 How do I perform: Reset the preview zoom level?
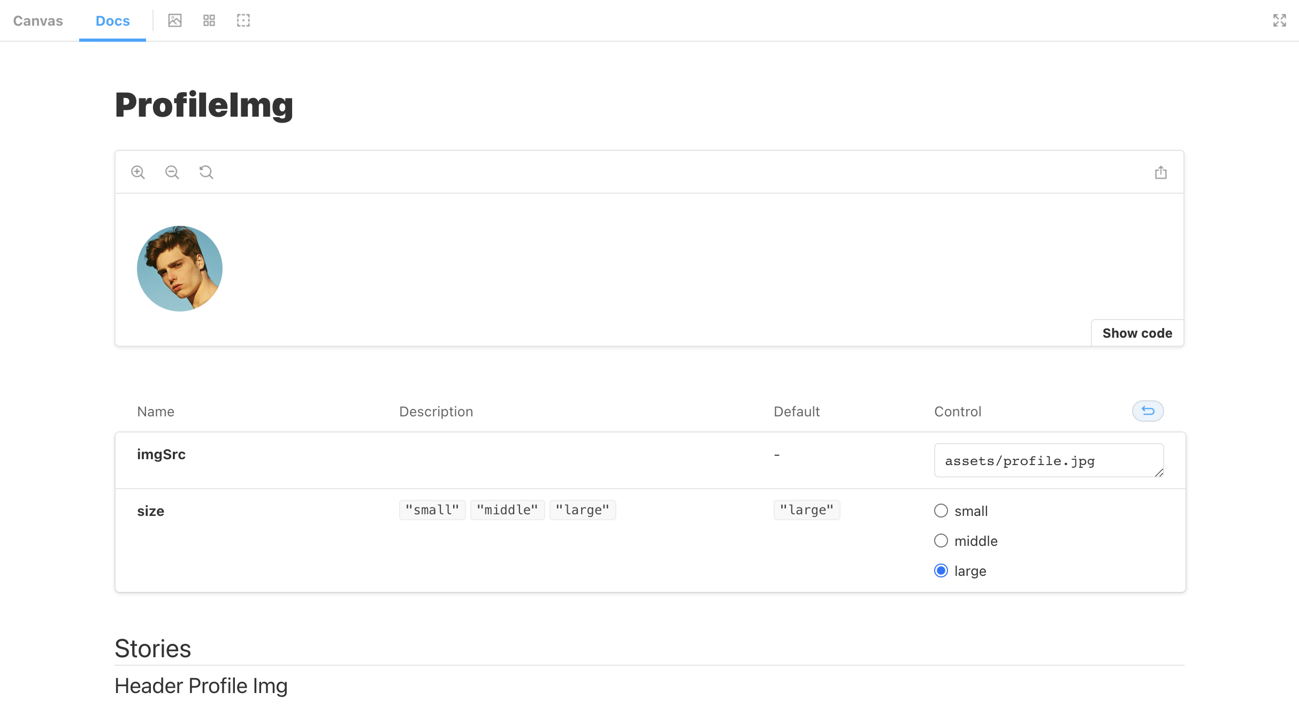[x=207, y=172]
